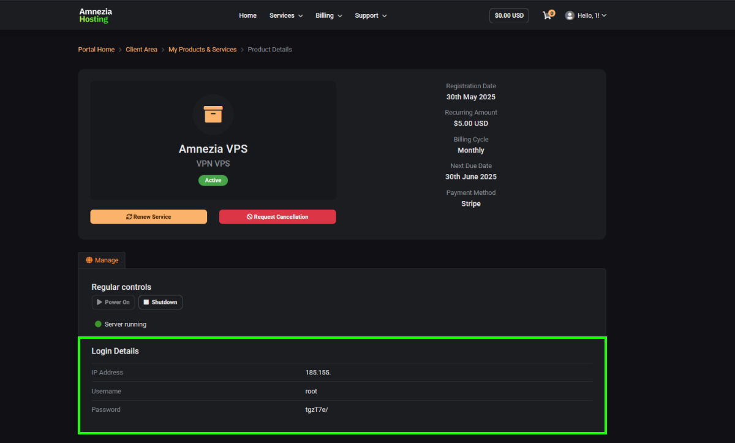Click the Power On button
Image resolution: width=735 pixels, height=443 pixels.
[x=113, y=302]
